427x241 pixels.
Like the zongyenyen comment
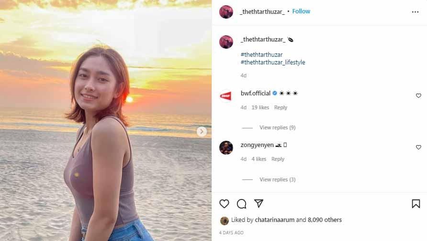click(x=418, y=147)
